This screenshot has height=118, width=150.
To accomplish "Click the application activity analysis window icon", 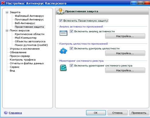I will tap(63, 33).
